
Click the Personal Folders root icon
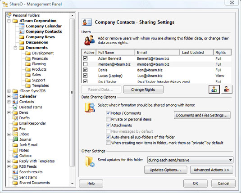click(9, 15)
